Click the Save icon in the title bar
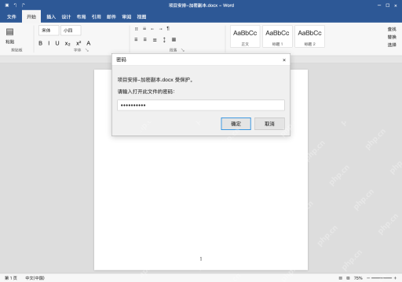Screen dimensions: 402x282 pyautogui.click(x=7, y=5)
